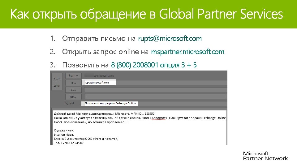The image size is (297, 167).
Task: Open the mspartner.microsoft.com link in step 2
Action: point(187,52)
